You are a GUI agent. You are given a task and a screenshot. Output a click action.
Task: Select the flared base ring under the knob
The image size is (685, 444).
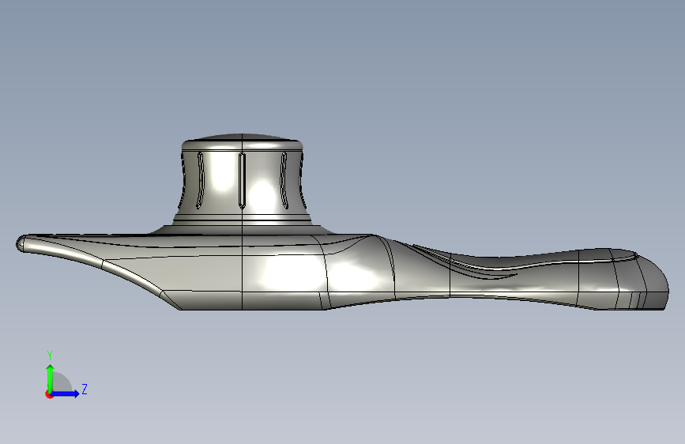(243, 229)
